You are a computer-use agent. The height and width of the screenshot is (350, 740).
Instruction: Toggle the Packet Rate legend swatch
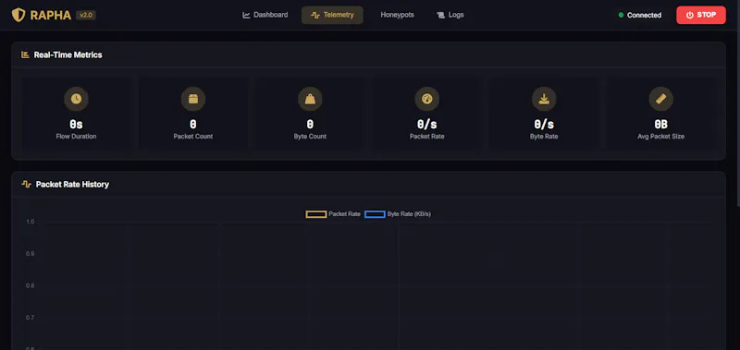(x=316, y=214)
